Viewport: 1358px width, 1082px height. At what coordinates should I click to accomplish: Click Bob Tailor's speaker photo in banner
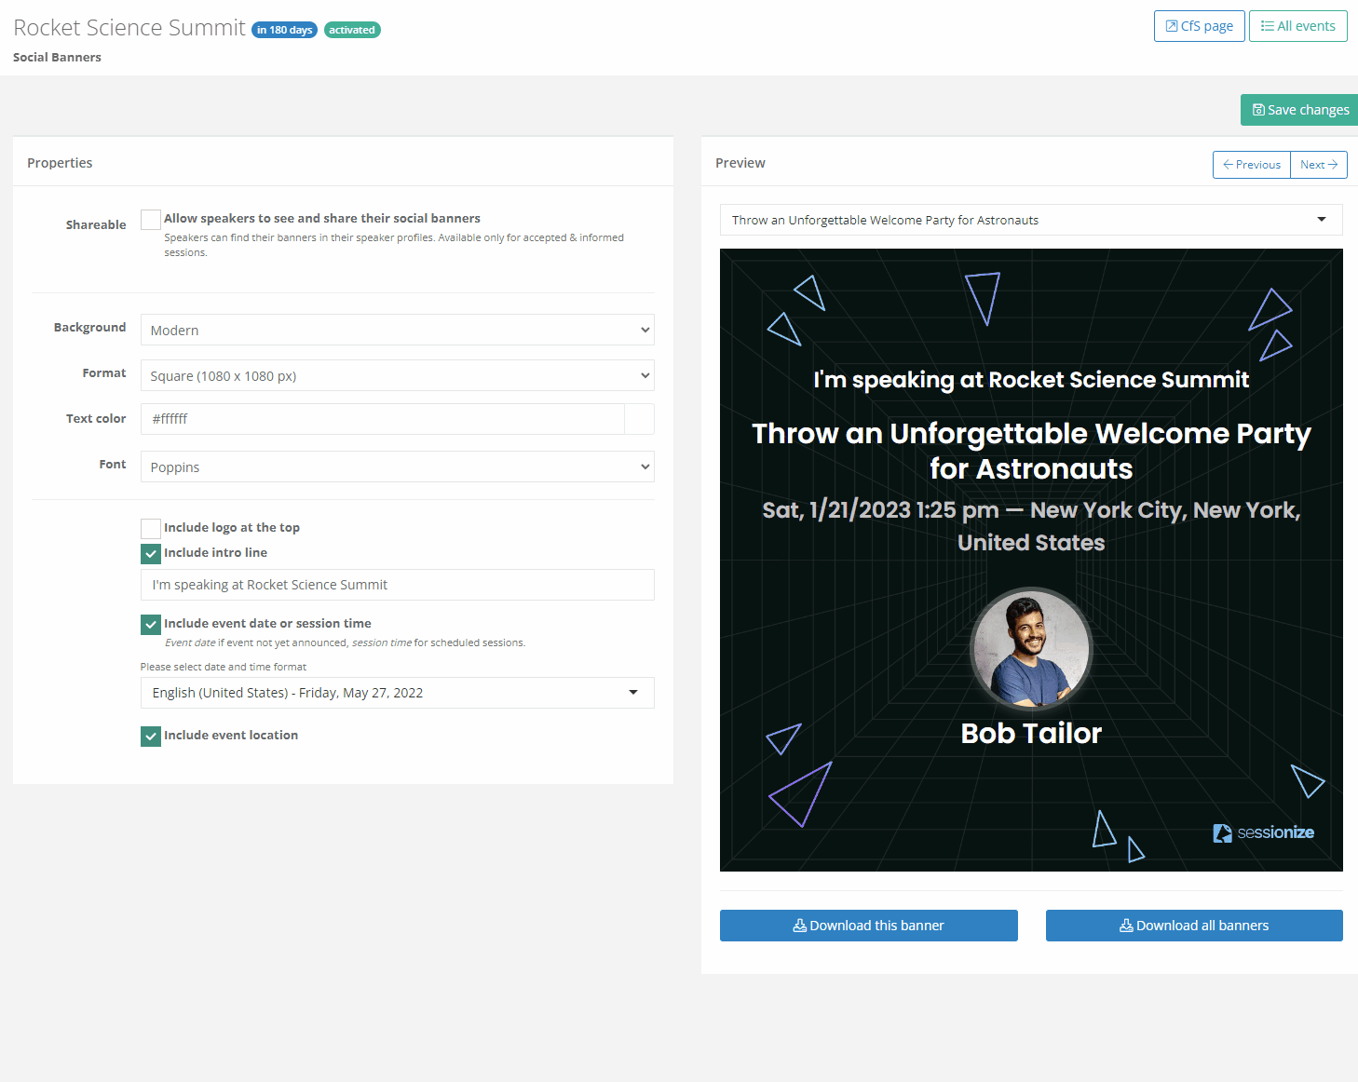click(1031, 649)
